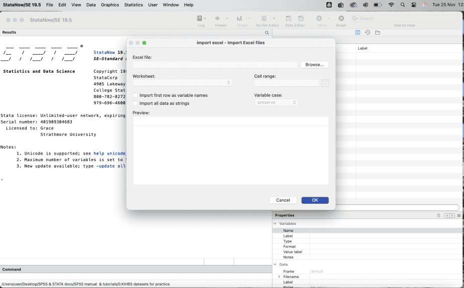Open the Properties panel hamburger menu
Screen dimensions: 464x288
(458, 215)
